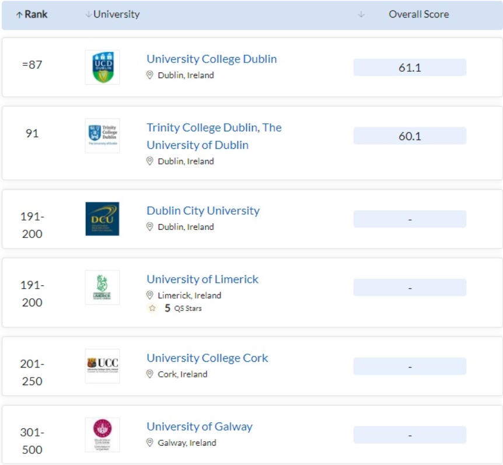Viewport: 503px width, 465px height.
Task: Click the Dublin City University DCU logo
Action: pyautogui.click(x=102, y=219)
